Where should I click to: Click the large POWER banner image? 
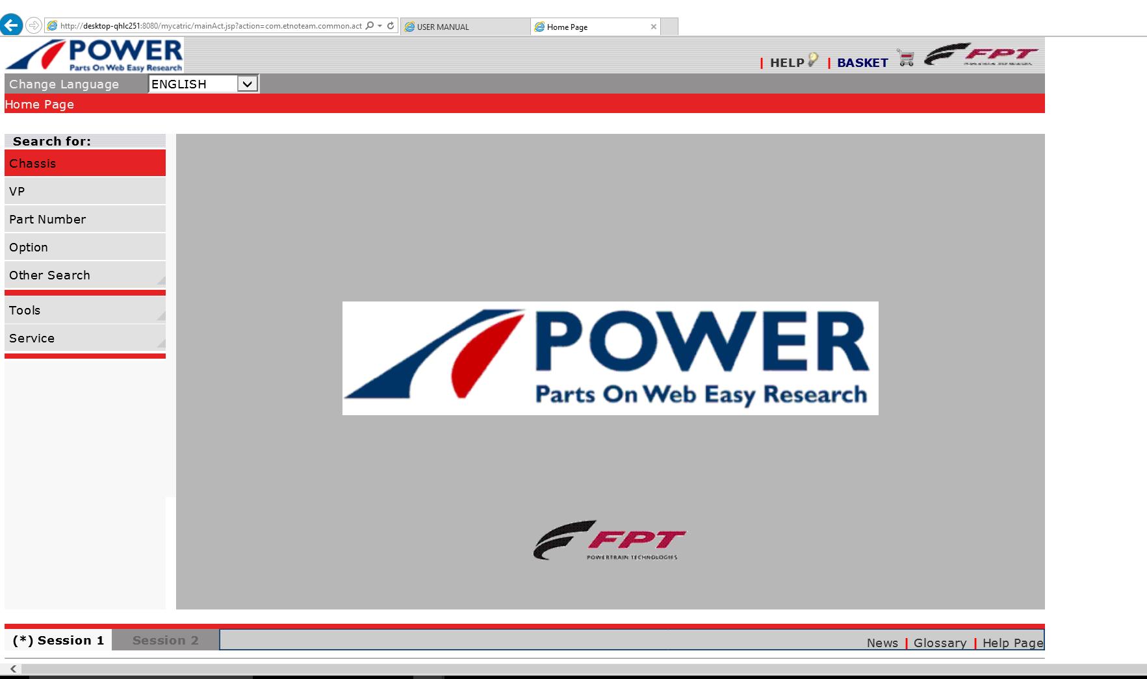tap(610, 358)
